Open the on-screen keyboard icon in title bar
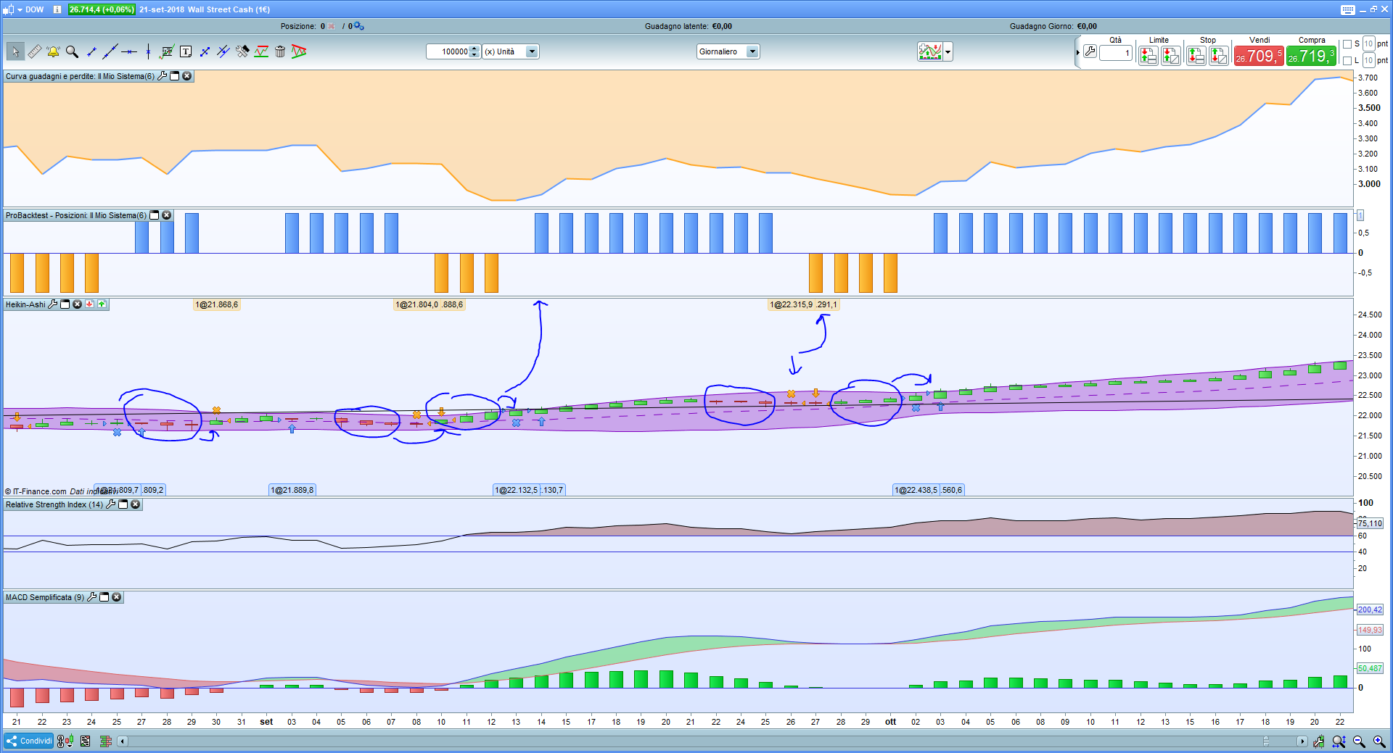 tap(1347, 9)
